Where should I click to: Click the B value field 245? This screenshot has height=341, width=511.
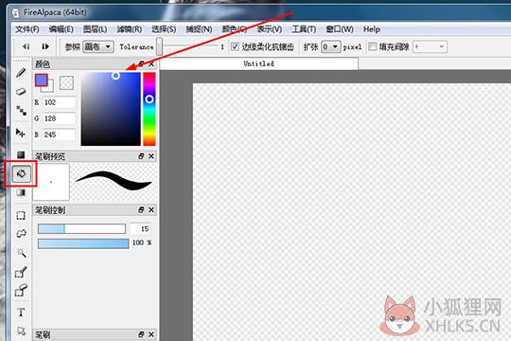[x=59, y=135]
